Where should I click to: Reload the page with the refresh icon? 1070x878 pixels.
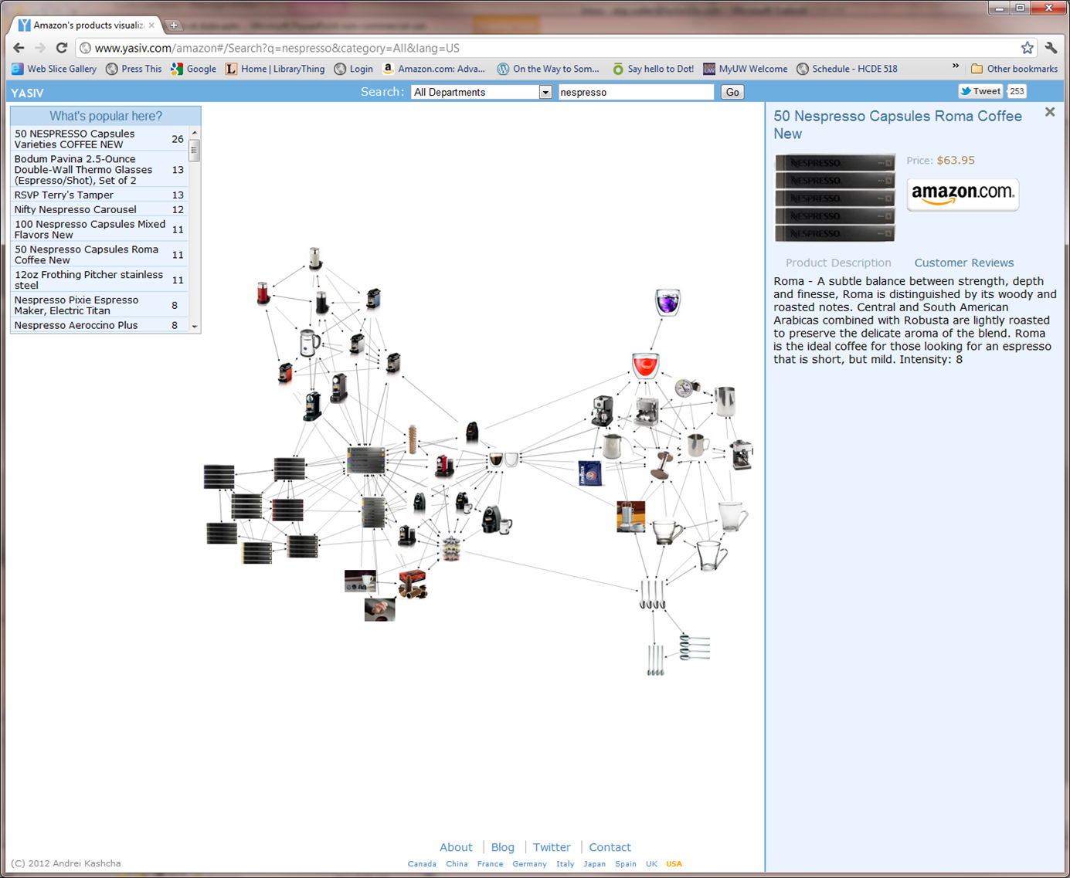(x=62, y=48)
